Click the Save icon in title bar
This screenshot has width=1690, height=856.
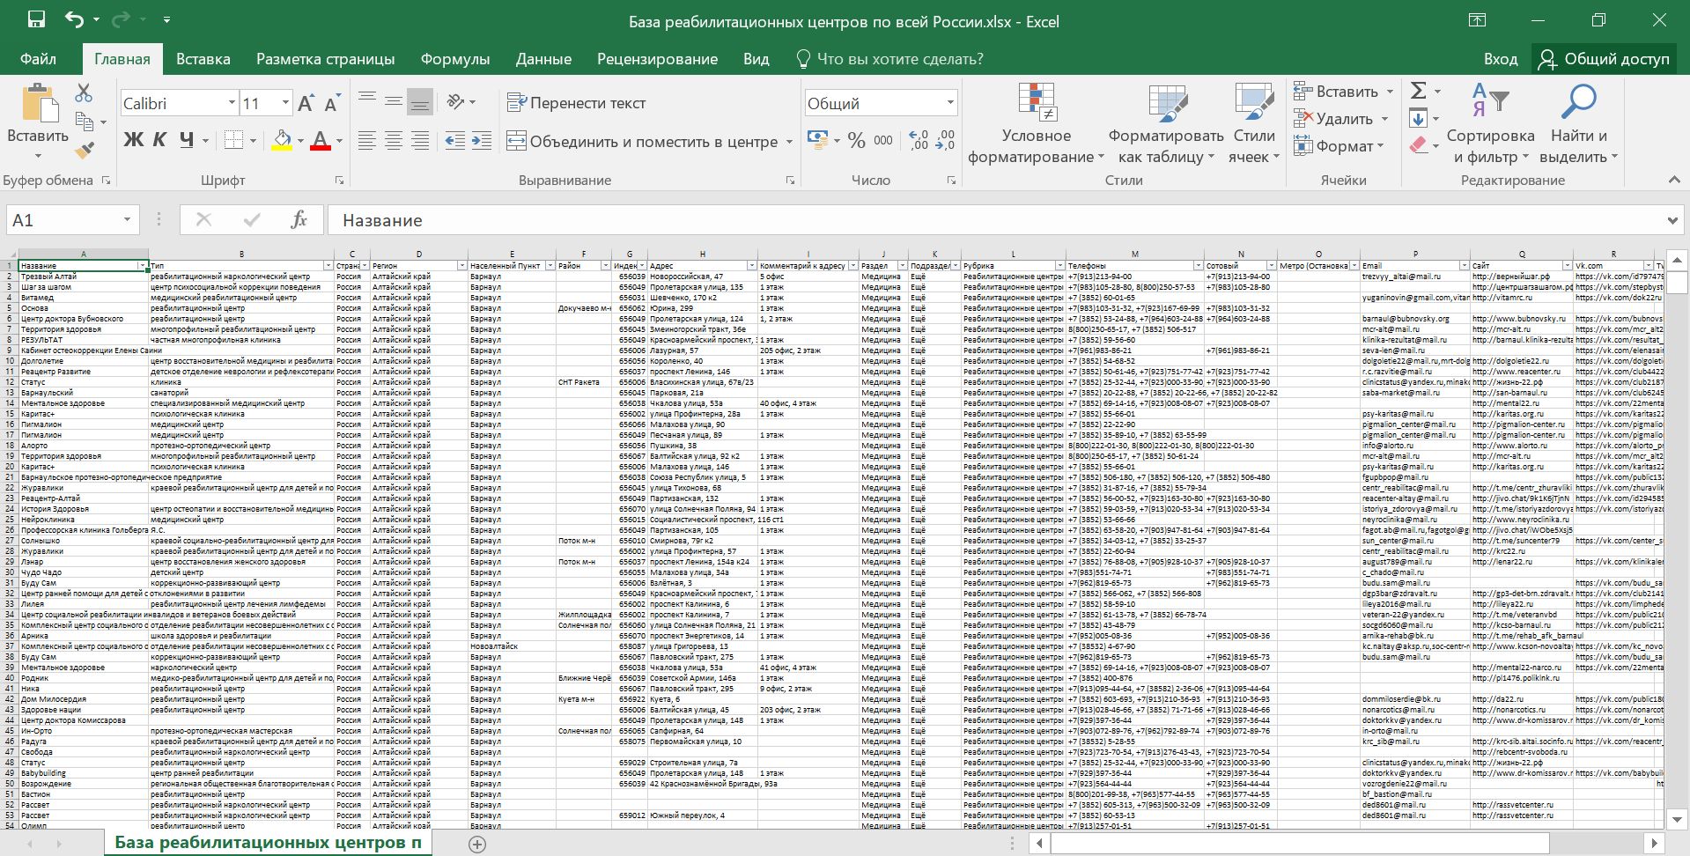[x=36, y=20]
